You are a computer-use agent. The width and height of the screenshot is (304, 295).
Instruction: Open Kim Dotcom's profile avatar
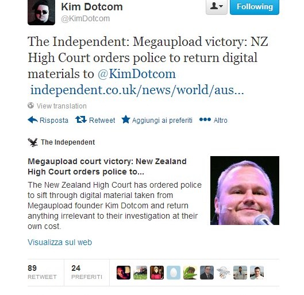click(x=41, y=13)
